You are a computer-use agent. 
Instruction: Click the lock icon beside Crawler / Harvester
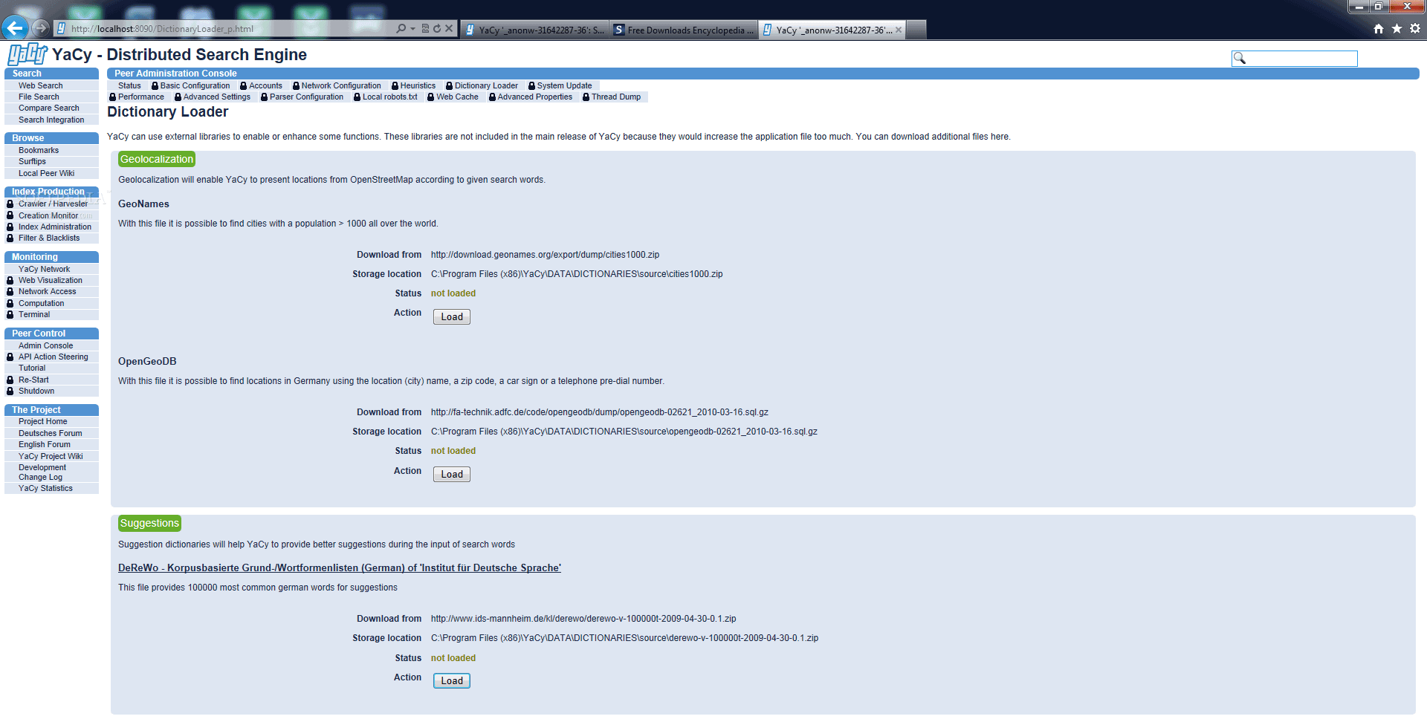(x=10, y=204)
